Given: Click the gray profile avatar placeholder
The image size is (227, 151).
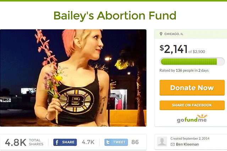Looking at the screenshot, I should pyautogui.click(x=162, y=141).
